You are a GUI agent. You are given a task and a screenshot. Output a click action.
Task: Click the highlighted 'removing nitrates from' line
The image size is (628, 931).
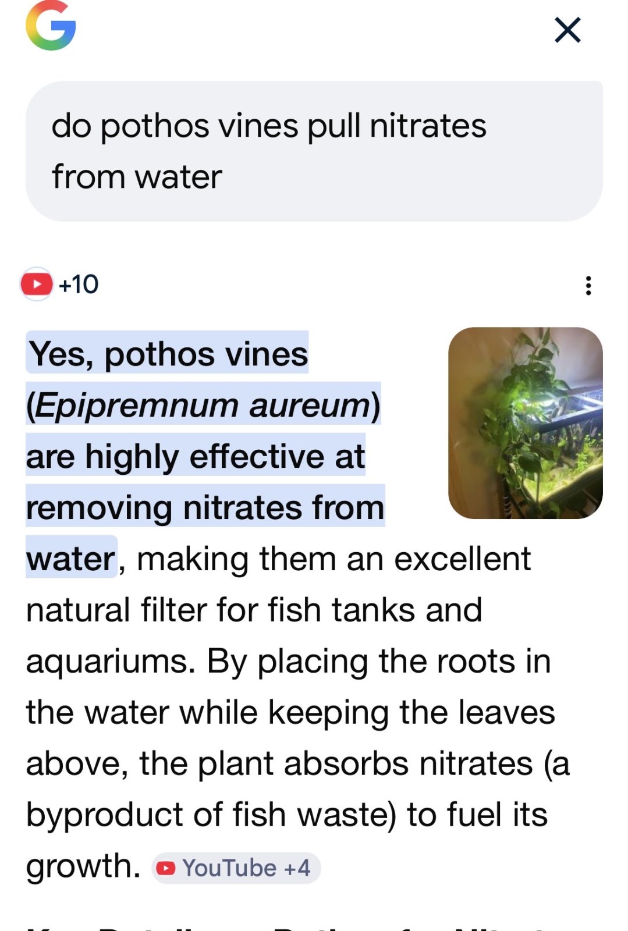tap(205, 507)
